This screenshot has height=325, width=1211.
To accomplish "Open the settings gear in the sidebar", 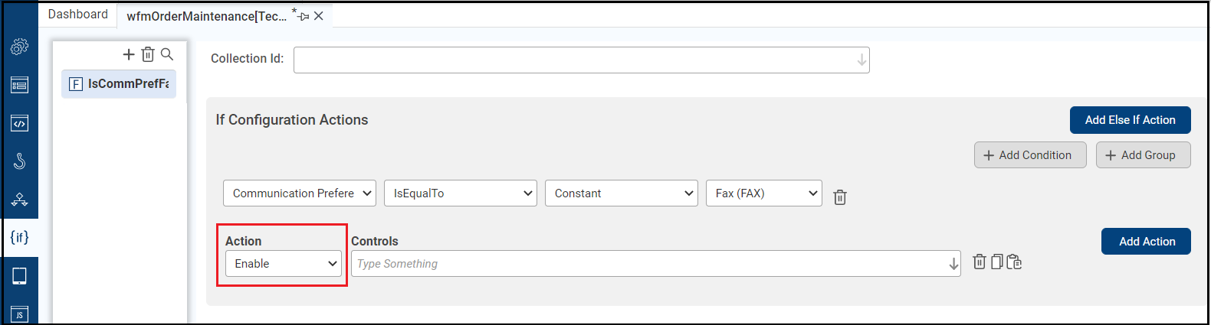I will coord(19,47).
